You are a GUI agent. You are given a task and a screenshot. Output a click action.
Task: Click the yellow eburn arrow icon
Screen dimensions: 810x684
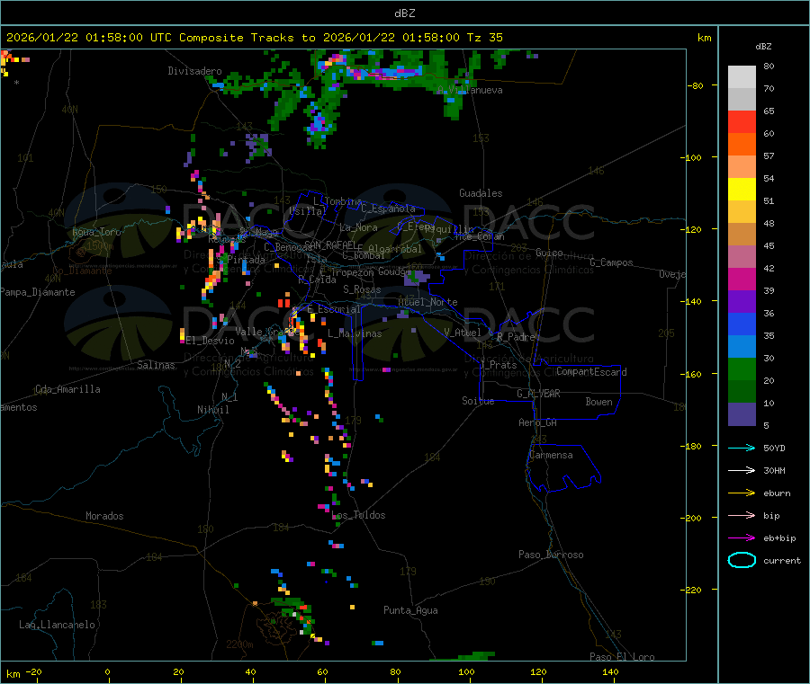(x=742, y=493)
